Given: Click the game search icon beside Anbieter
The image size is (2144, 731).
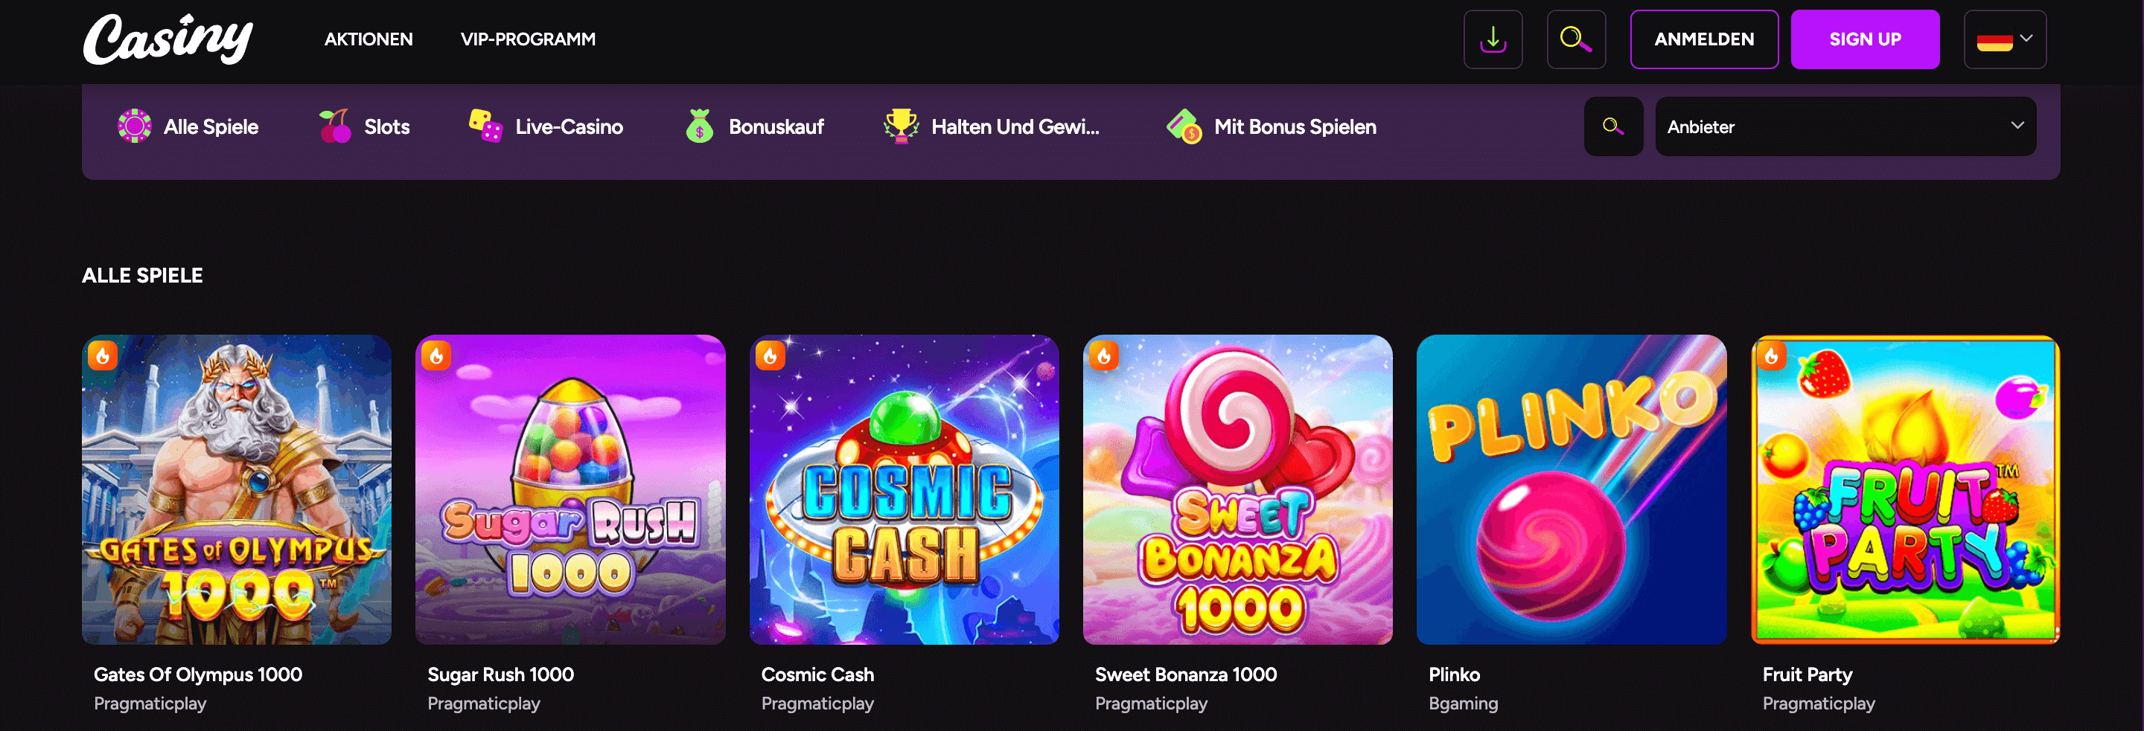Looking at the screenshot, I should coord(1613,126).
